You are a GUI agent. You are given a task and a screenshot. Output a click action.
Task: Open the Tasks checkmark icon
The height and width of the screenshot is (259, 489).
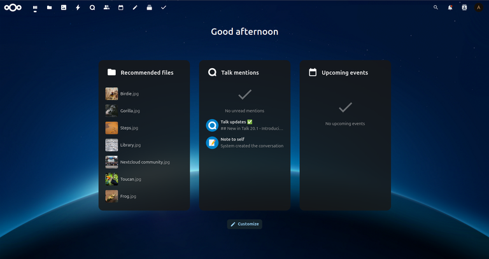tap(164, 8)
